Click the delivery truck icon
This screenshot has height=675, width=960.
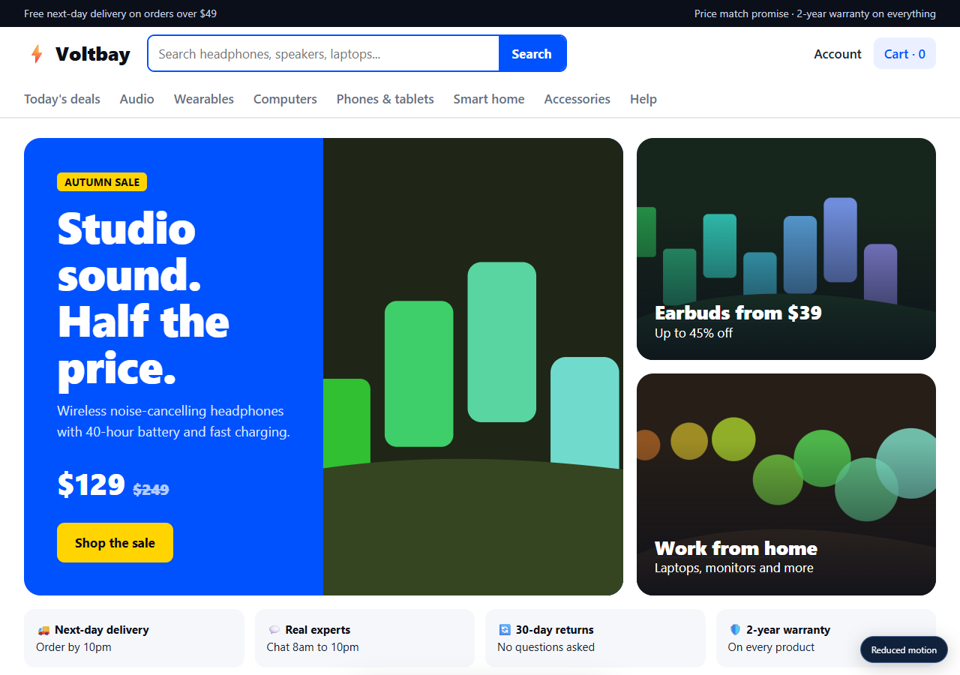43,630
